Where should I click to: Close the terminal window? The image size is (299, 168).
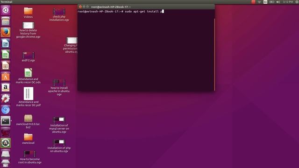(x=80, y=7)
